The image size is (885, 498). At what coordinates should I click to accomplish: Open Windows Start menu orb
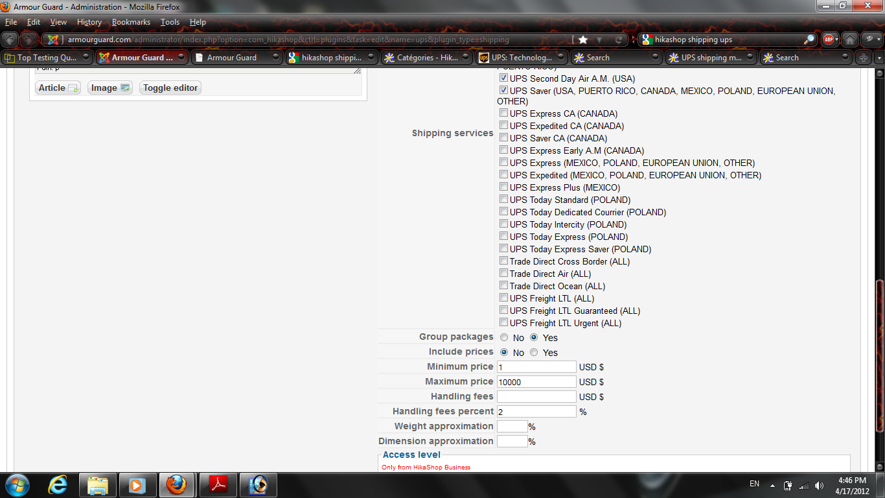coord(17,484)
